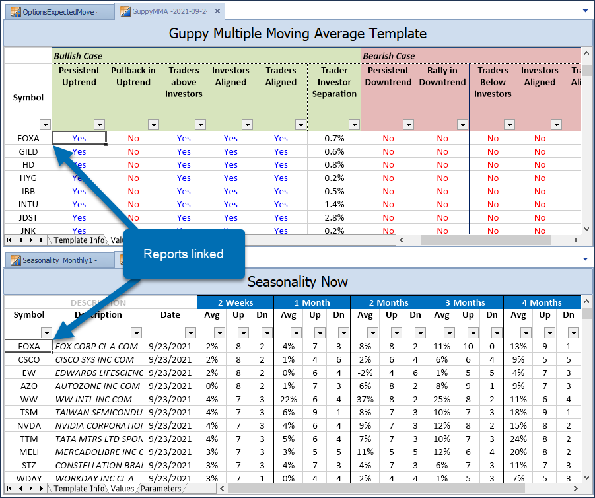Go to first sheet in Seasonality report

(x=9, y=488)
